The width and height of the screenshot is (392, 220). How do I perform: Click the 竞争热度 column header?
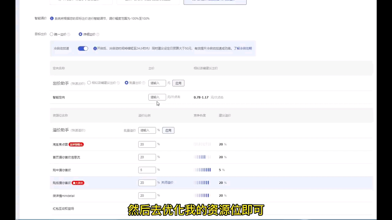[200, 116]
